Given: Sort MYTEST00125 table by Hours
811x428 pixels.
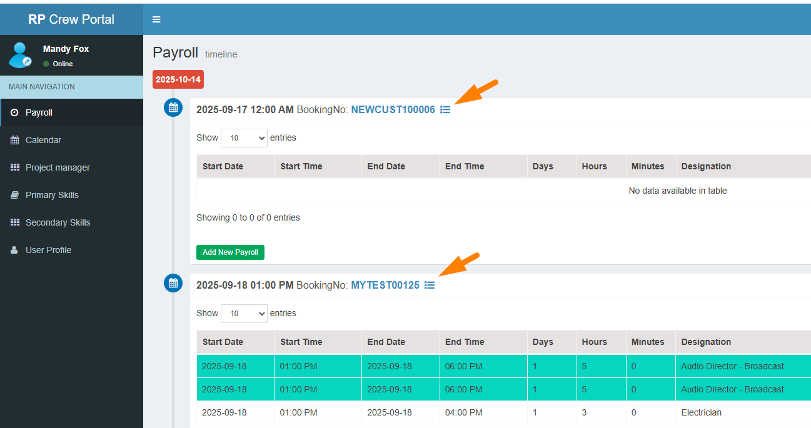Looking at the screenshot, I should point(602,342).
